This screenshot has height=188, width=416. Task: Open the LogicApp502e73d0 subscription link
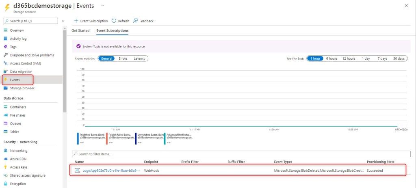[x=111, y=171]
